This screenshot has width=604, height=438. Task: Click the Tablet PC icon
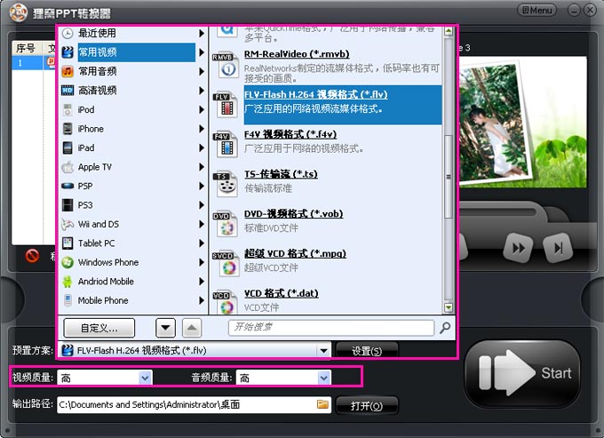coord(68,243)
